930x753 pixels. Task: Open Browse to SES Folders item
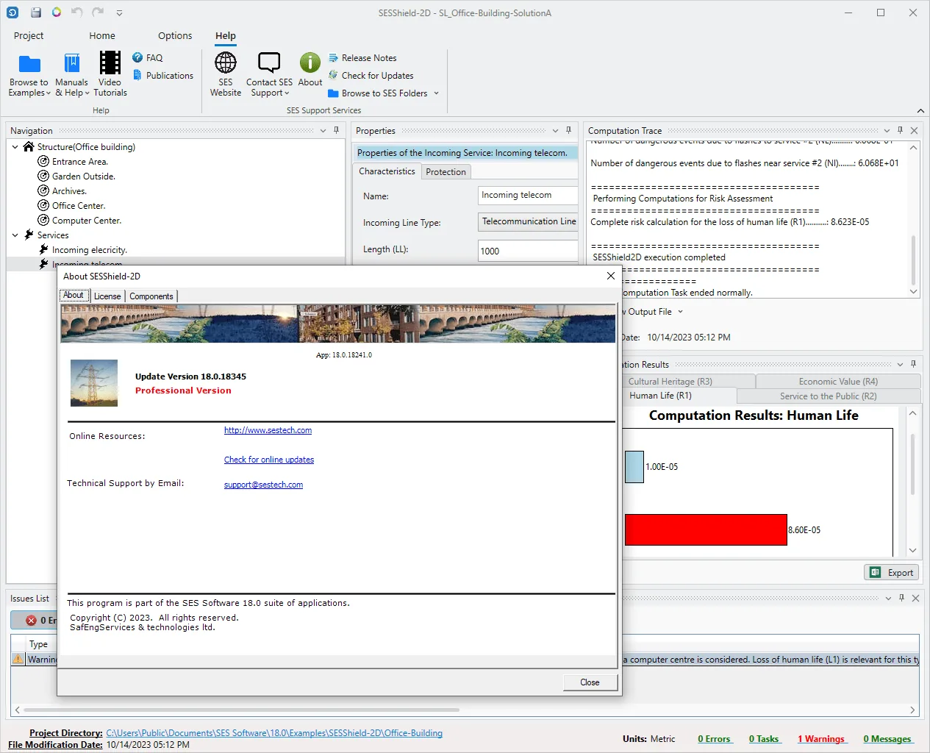(383, 93)
